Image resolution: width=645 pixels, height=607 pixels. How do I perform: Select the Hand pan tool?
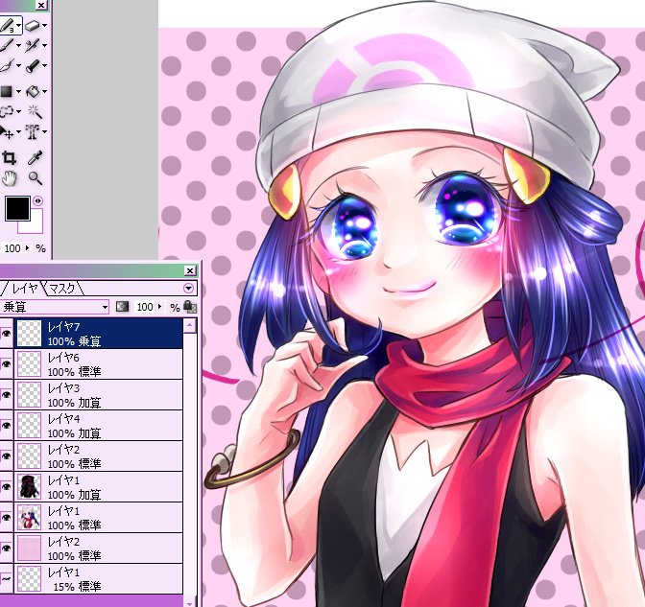tap(9, 178)
